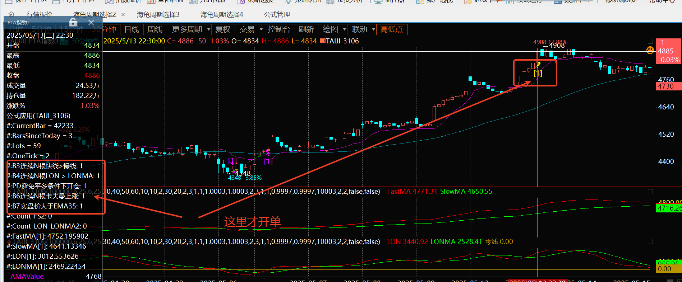The image size is (682, 282).
Task: Click the orange smiley face icon
Action: 650,50
